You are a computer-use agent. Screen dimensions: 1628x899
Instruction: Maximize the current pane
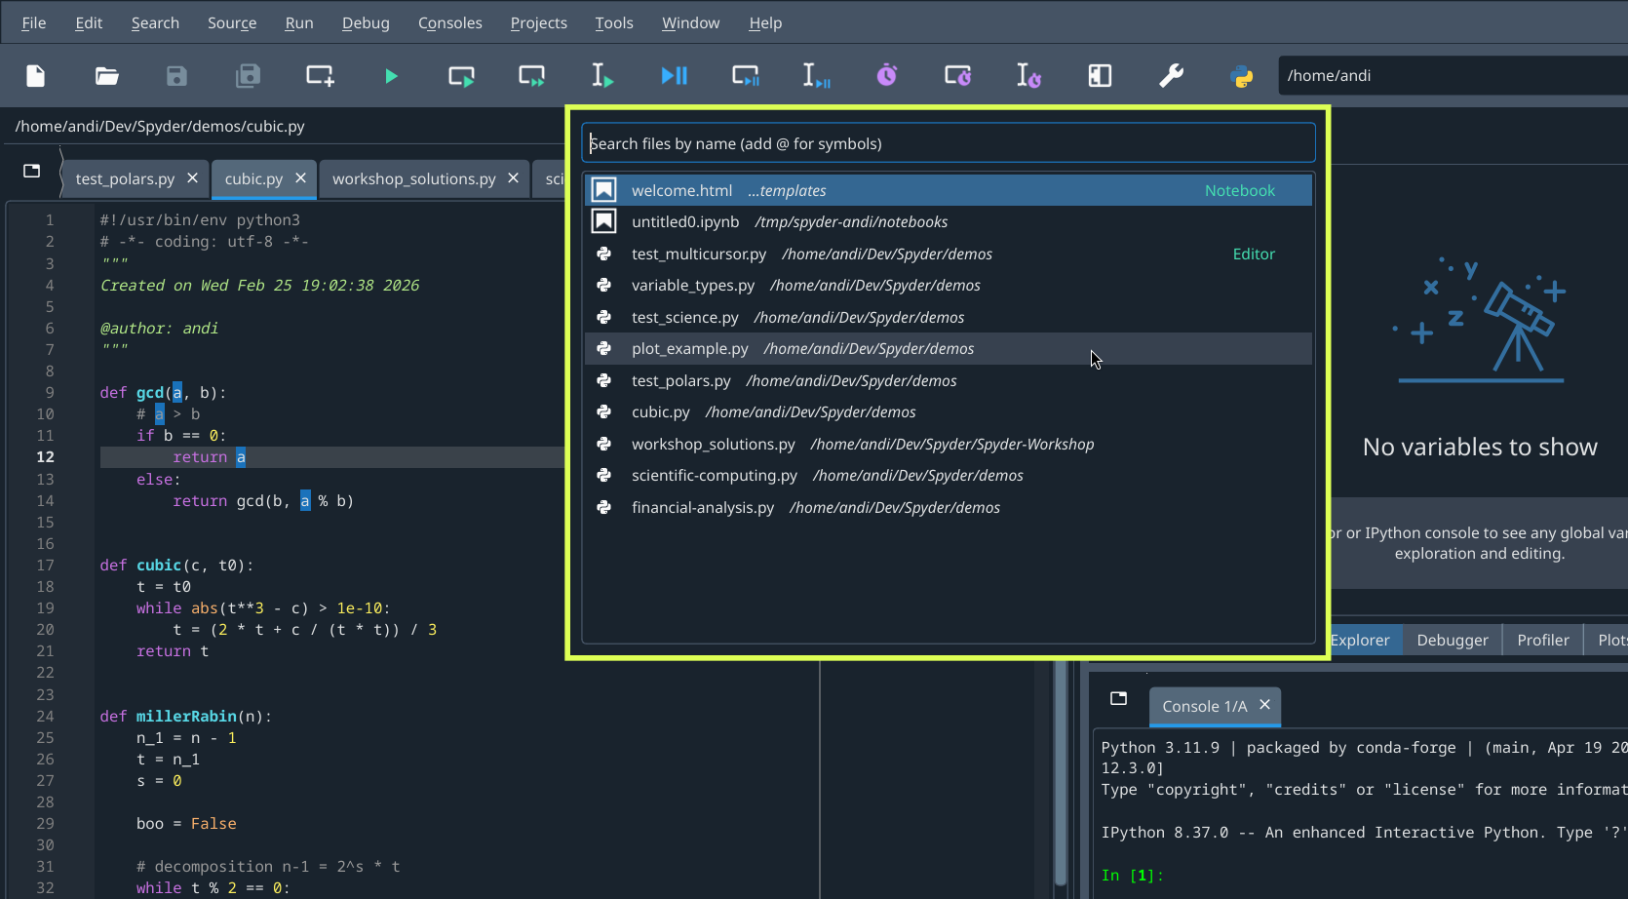tap(1100, 75)
